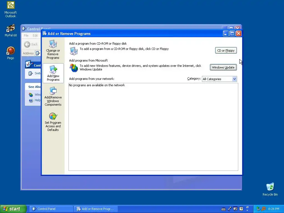Click the Address bar icon in Control Panel

click(x=38, y=53)
